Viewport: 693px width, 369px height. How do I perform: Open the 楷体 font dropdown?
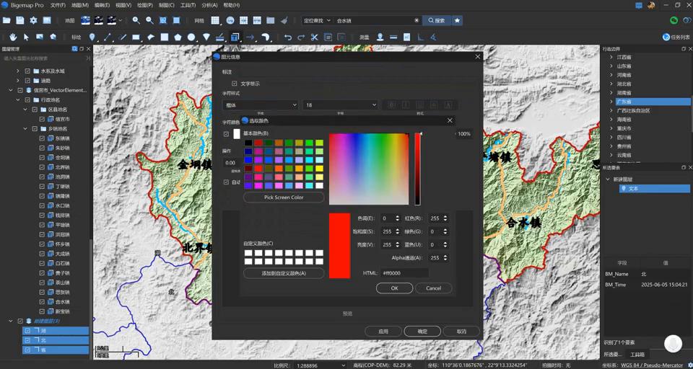[260, 105]
